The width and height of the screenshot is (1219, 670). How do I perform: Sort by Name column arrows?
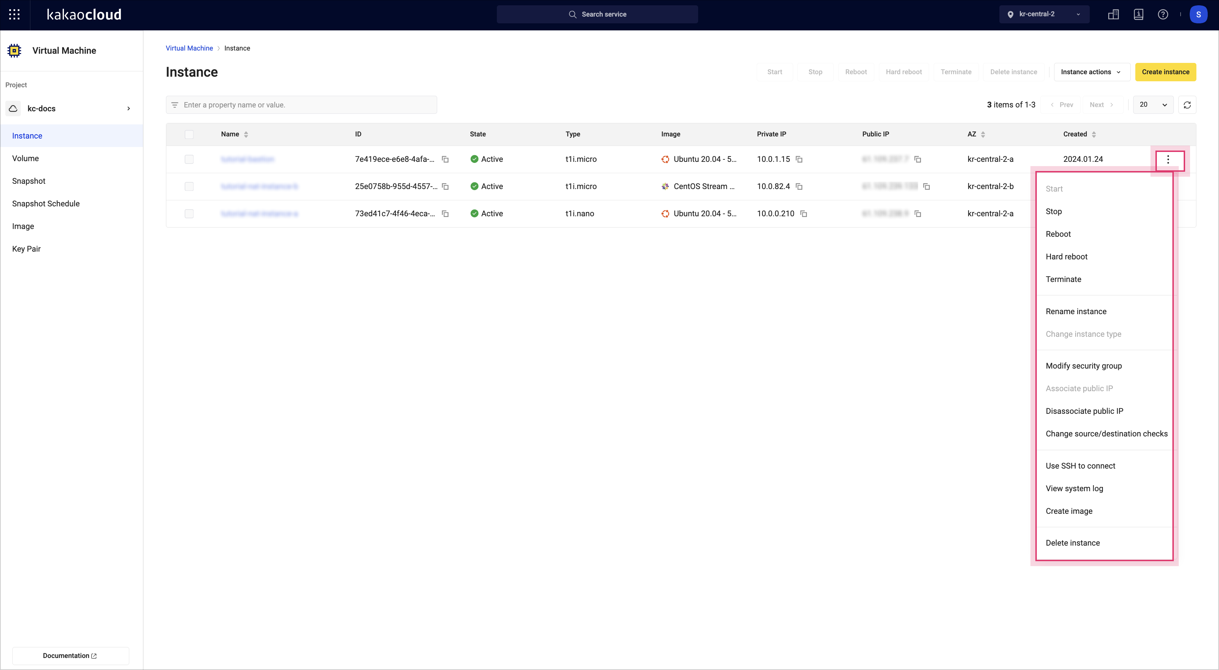pyautogui.click(x=246, y=135)
